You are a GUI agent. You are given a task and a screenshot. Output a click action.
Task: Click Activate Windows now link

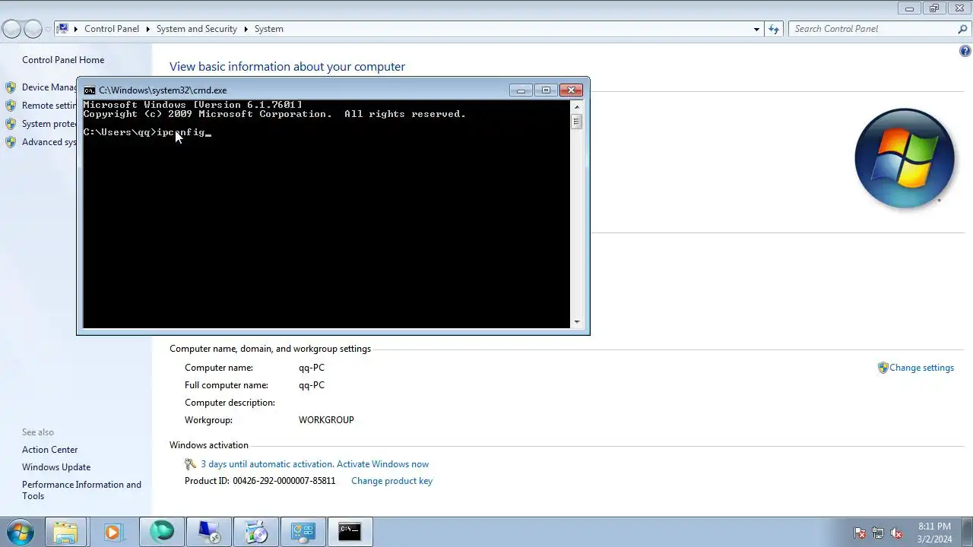pos(382,464)
